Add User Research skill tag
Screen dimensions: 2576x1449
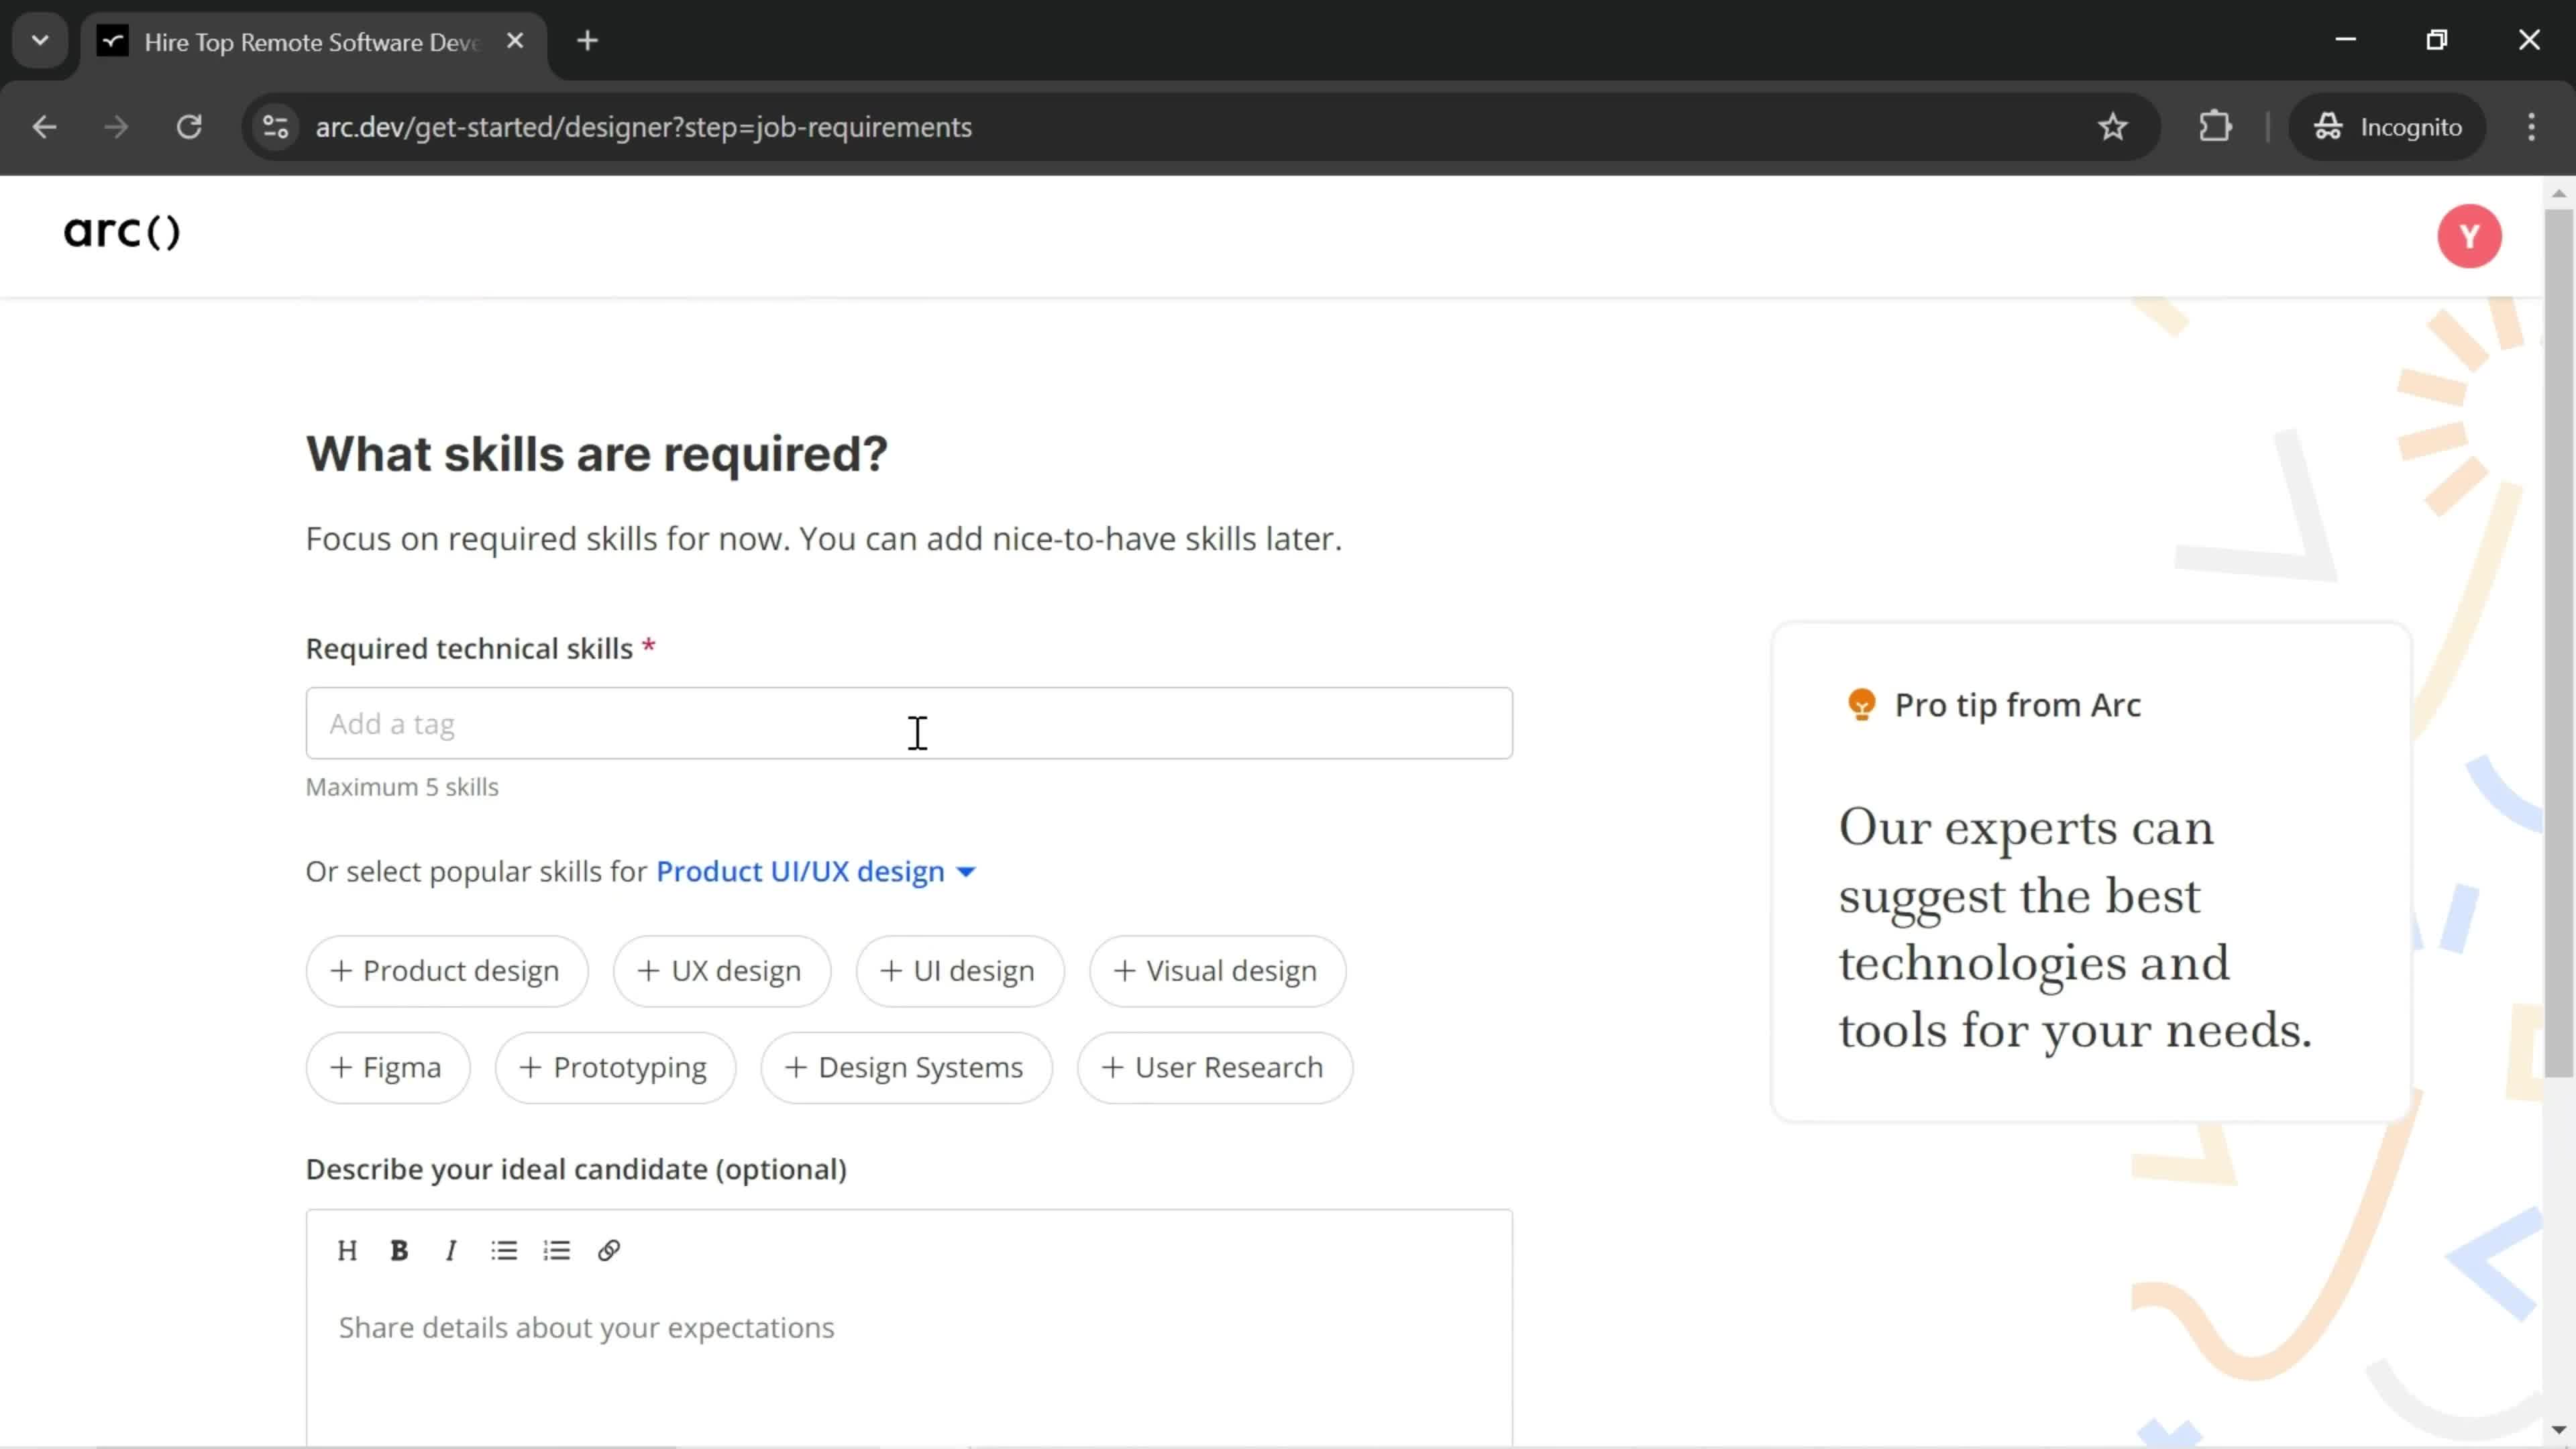point(1212,1067)
